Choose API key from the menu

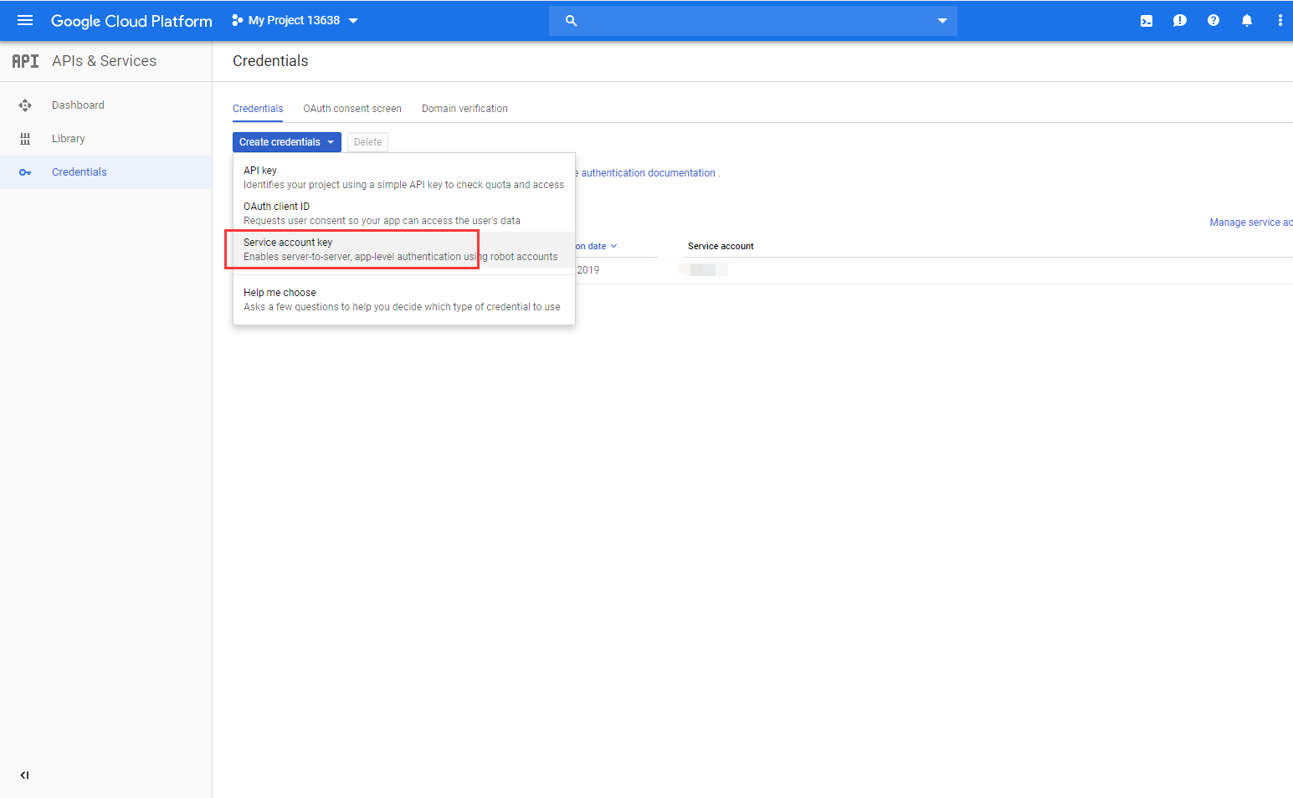pos(404,177)
